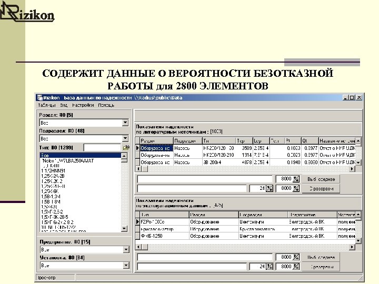
Task: Click operational table horizontal scroll right arrow
Action: (353, 247)
